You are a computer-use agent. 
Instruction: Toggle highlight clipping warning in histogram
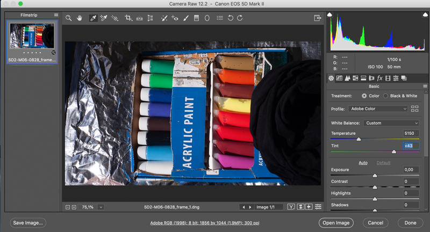pos(425,15)
